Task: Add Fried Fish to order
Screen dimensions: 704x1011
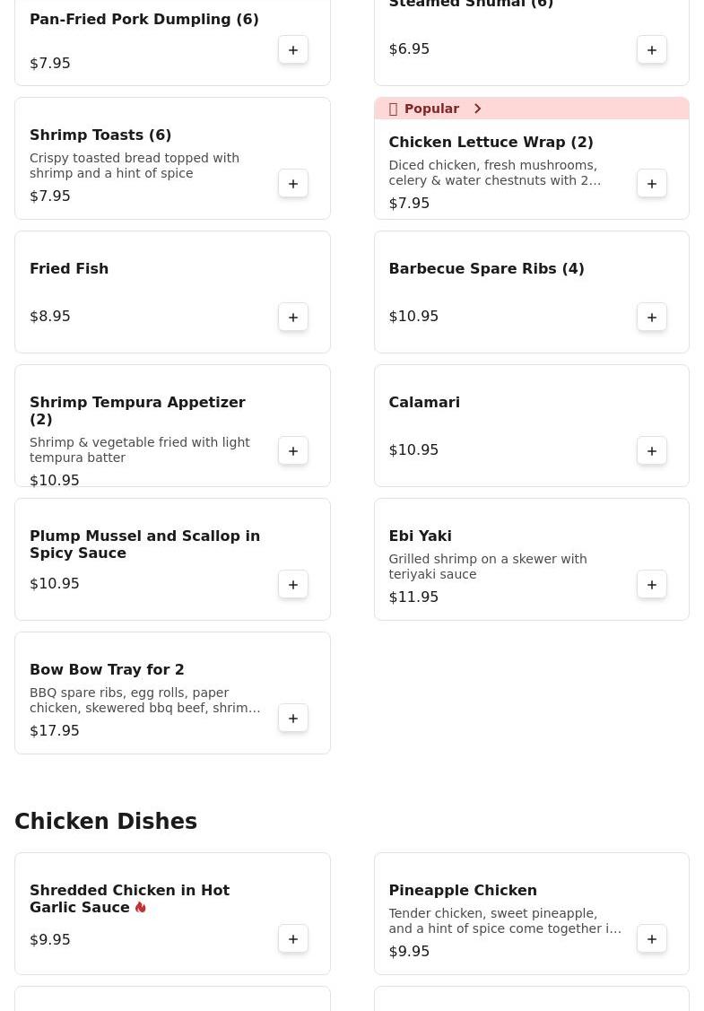Action: click(293, 318)
